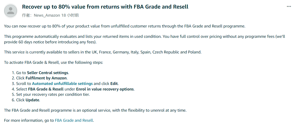The width and height of the screenshot is (293, 125).
Task: Click the sentence listing available countries
Action: click(x=103, y=52)
